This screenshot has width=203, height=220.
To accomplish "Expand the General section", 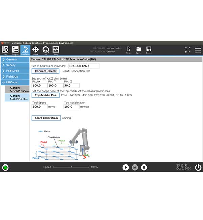I will 15,60.
